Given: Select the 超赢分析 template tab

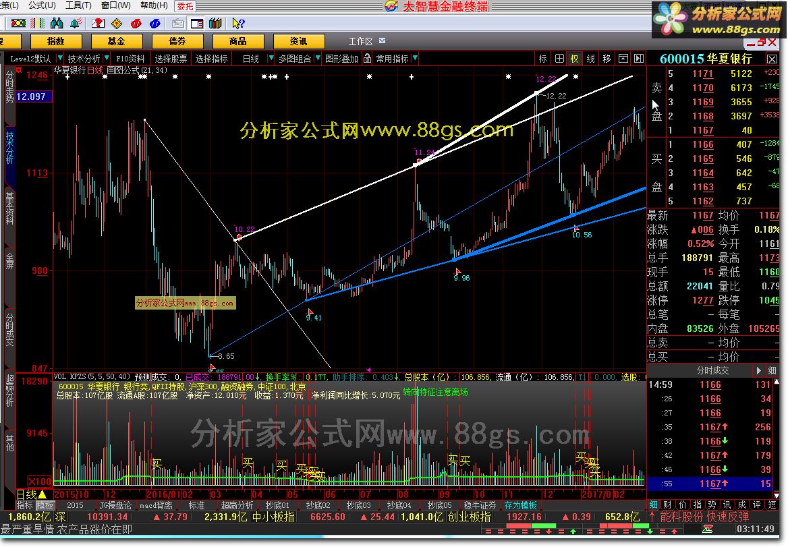Looking at the screenshot, I should point(237,505).
